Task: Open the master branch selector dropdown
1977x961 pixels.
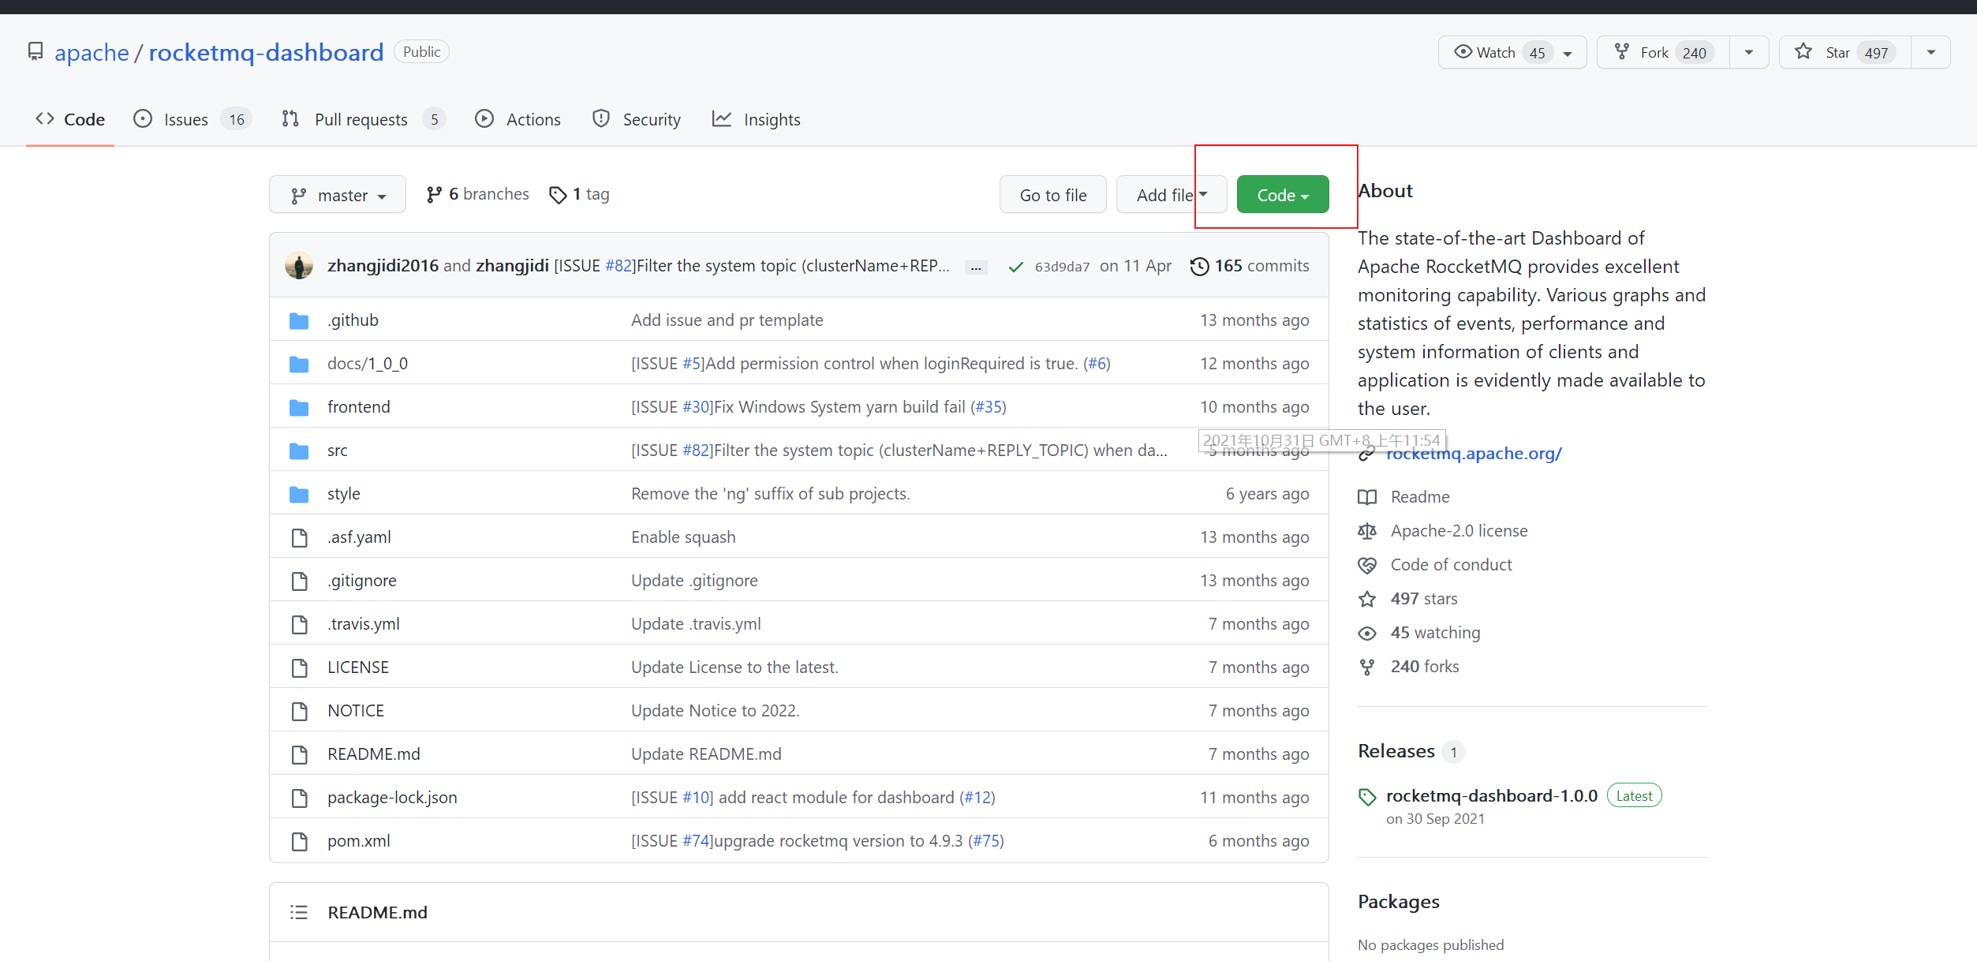Action: pyautogui.click(x=338, y=195)
